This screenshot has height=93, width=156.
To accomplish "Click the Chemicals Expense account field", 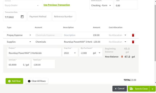I will 49,35.
